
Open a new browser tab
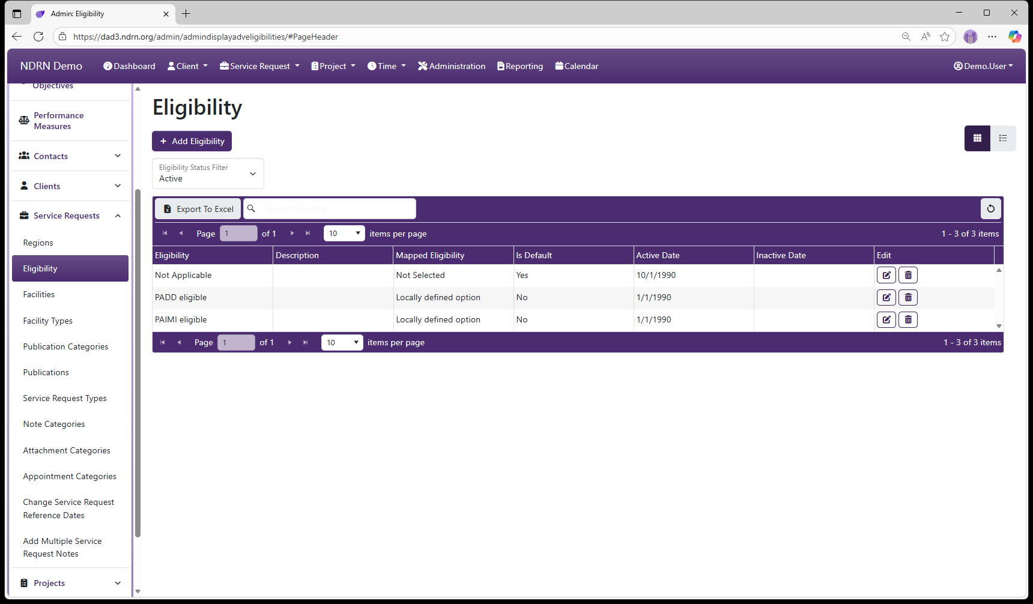pos(186,13)
